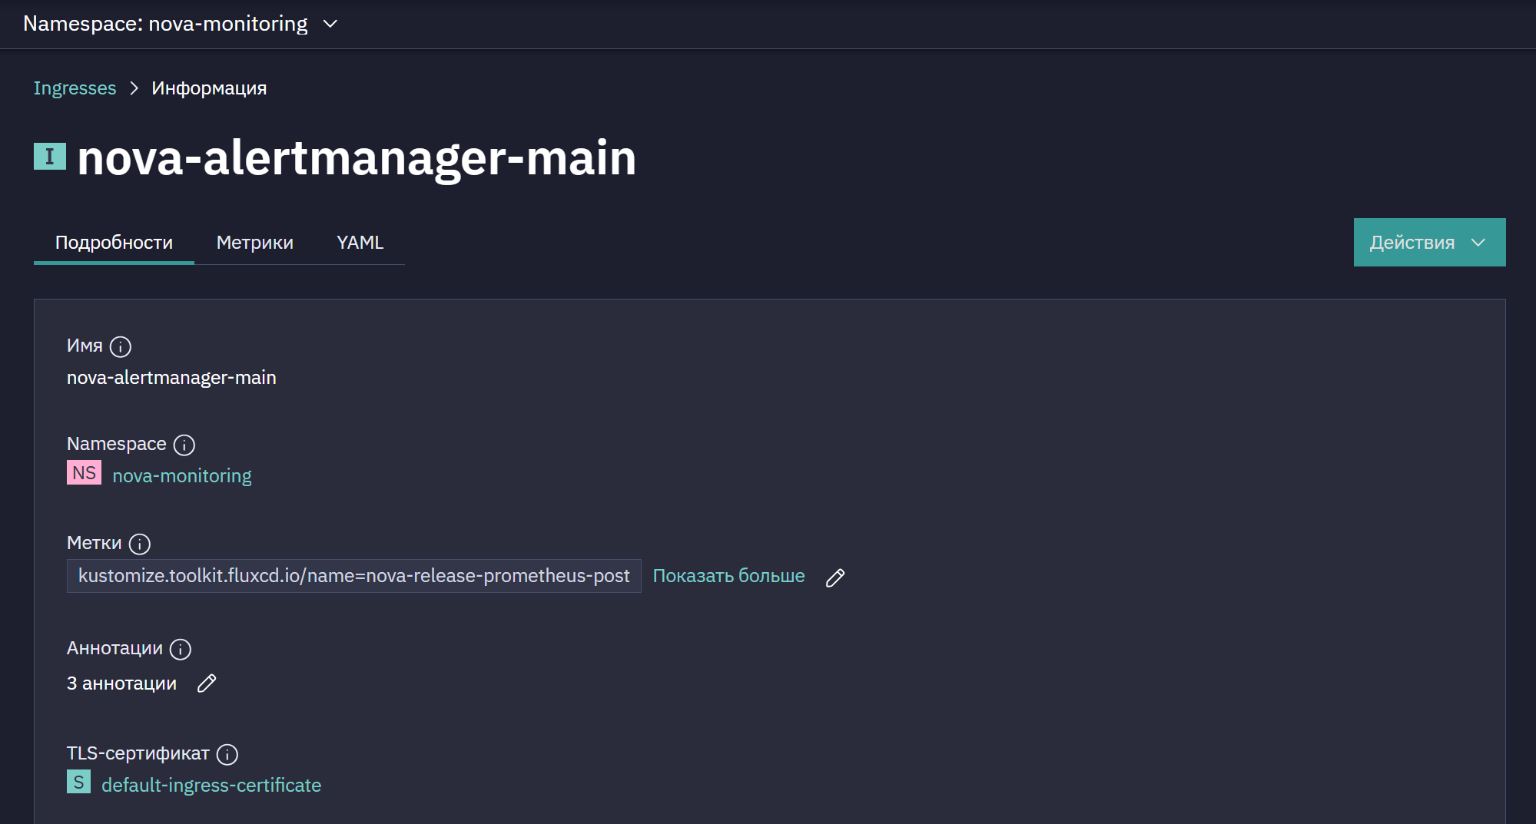Click the kustomize.toolkit.fluxcd.io label chip
Screen dimensions: 1536x824
(x=354, y=576)
